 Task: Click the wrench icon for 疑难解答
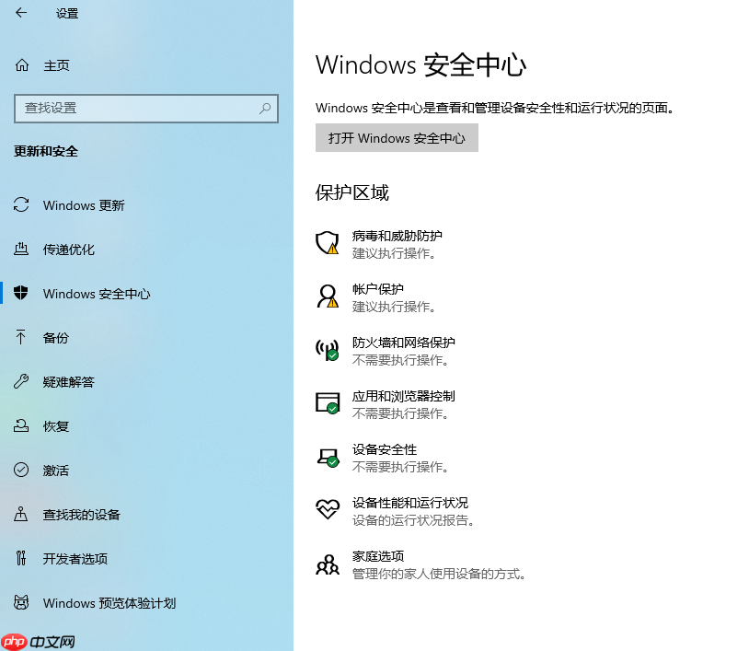pyautogui.click(x=21, y=381)
